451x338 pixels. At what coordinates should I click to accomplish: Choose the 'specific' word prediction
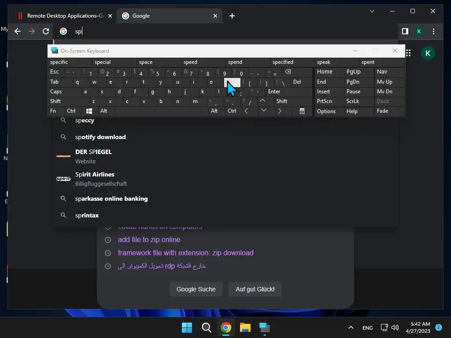point(70,62)
